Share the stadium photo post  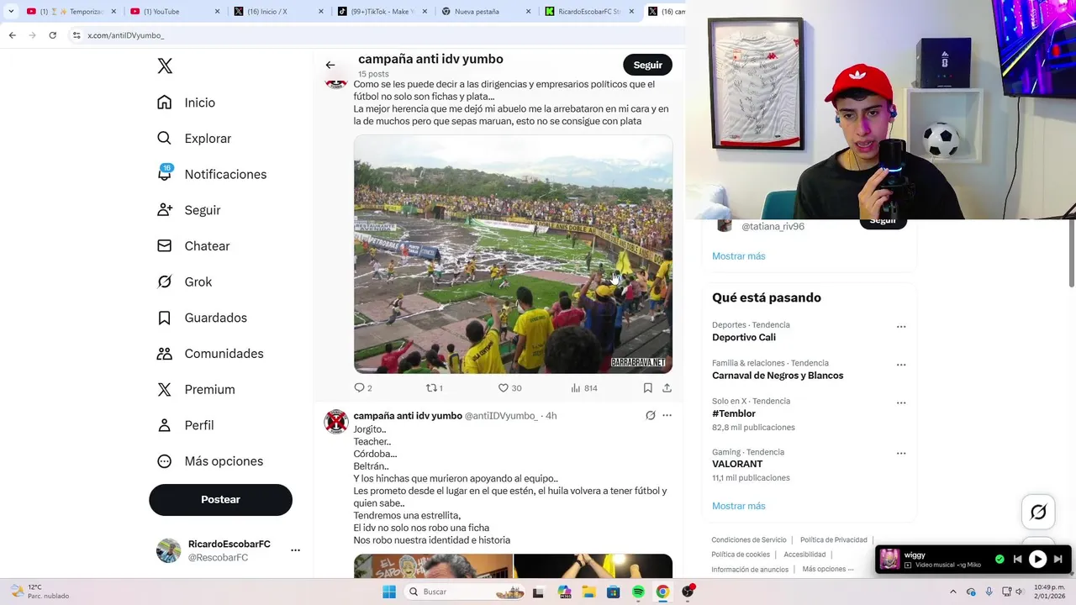(x=667, y=388)
